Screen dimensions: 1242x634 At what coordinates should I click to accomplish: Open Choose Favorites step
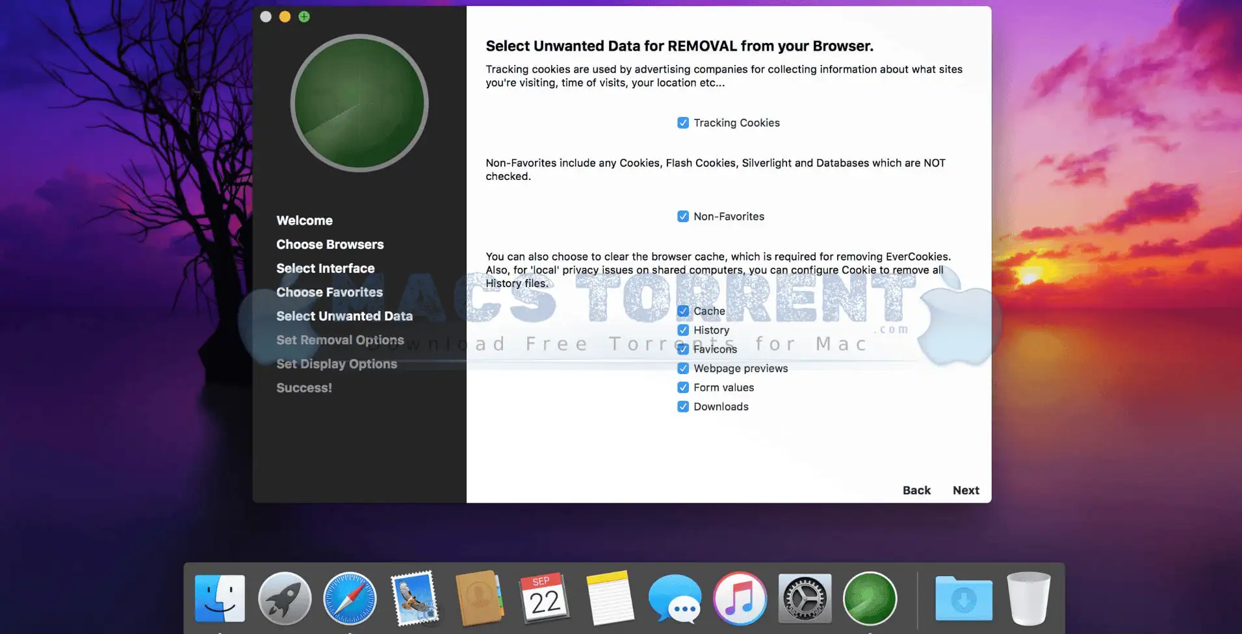pyautogui.click(x=330, y=292)
